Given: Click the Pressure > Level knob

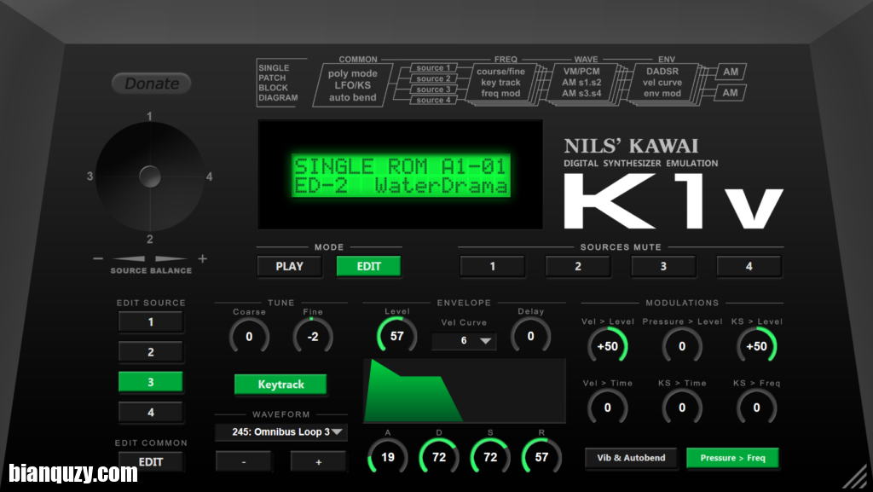Looking at the screenshot, I should (682, 346).
